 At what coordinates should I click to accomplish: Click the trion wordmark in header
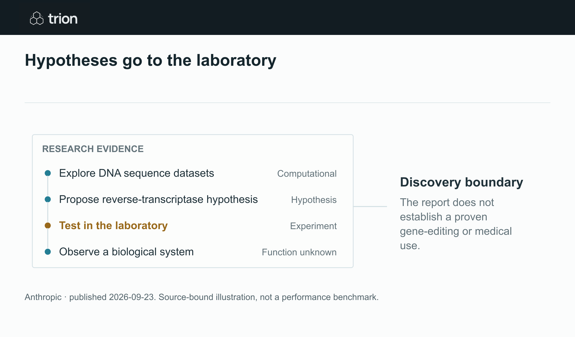[x=63, y=19]
